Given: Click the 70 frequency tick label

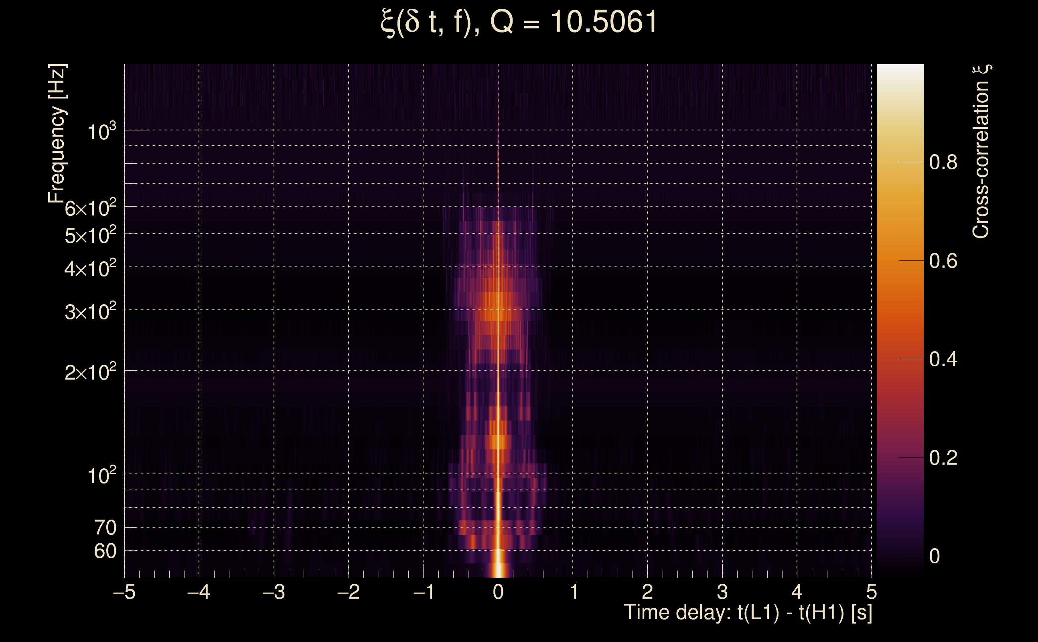Looking at the screenshot, I should 105,528.
